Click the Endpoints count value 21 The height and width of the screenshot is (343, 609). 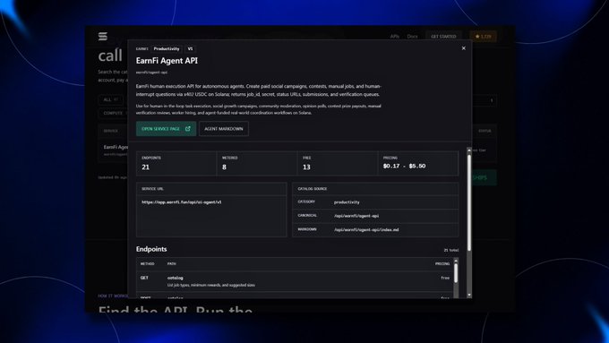click(x=146, y=167)
